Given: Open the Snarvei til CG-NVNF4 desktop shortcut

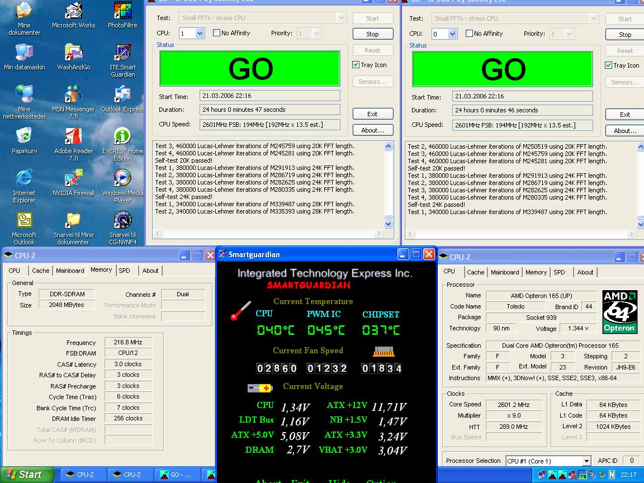Looking at the screenshot, I should (x=122, y=228).
